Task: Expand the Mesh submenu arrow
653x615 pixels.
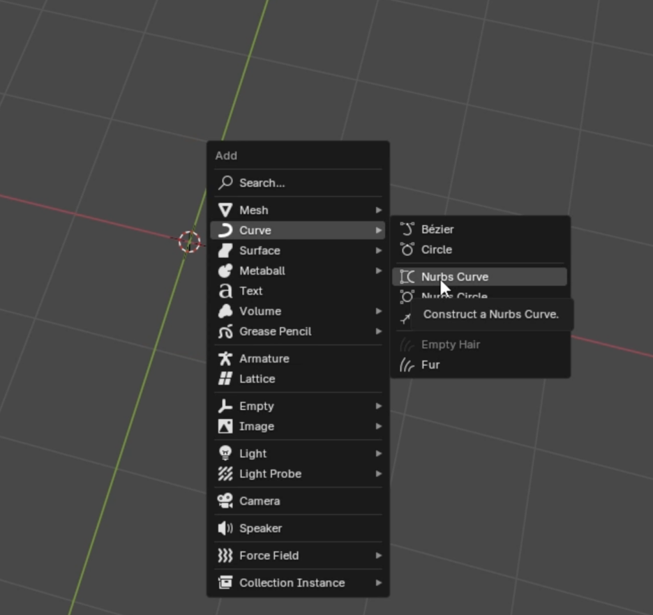Action: click(x=379, y=210)
